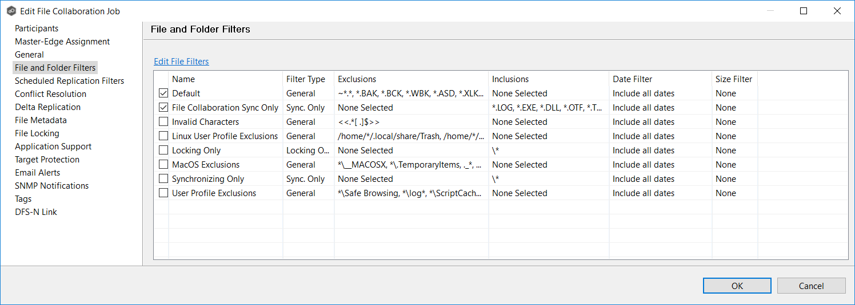Image resolution: width=855 pixels, height=305 pixels.
Task: Click the Peer application icon in title bar
Action: coord(11,11)
